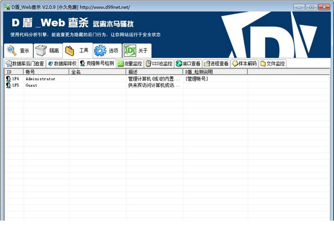Viewport: 334px width, 229px height.
Task: Close the D盾 window
Action: tap(324, 7)
